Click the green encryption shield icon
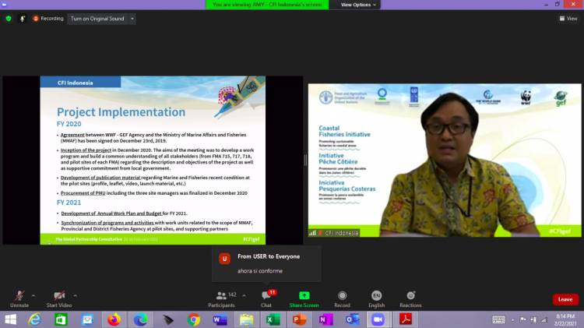 [9, 19]
